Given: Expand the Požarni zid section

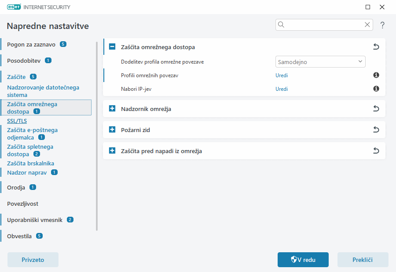Looking at the screenshot, I should pyautogui.click(x=112, y=130).
